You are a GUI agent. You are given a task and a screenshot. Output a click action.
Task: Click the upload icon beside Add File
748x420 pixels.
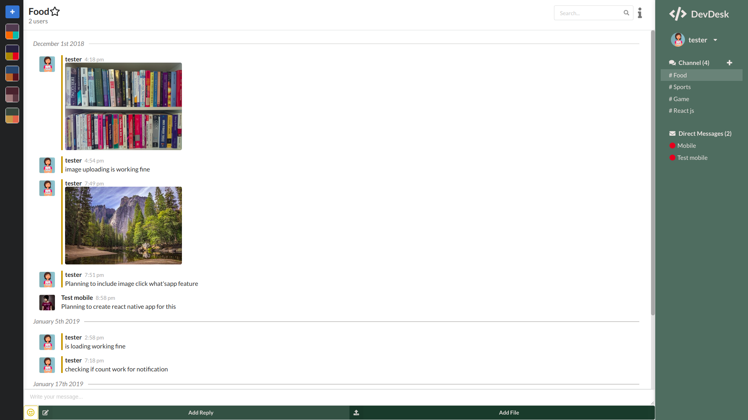click(356, 413)
